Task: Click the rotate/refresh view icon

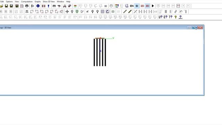Action: pyautogui.click(x=108, y=11)
